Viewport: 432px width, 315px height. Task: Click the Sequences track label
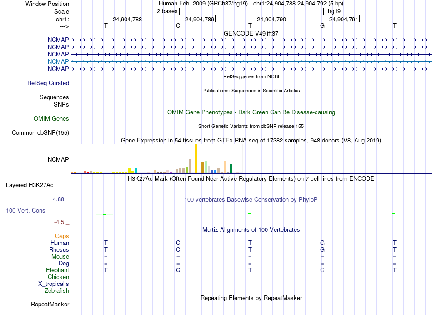click(x=54, y=97)
